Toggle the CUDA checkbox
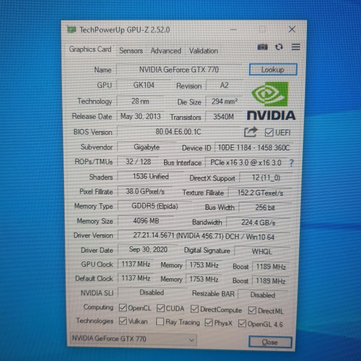Image resolution: width=361 pixels, height=361 pixels. click(x=160, y=308)
